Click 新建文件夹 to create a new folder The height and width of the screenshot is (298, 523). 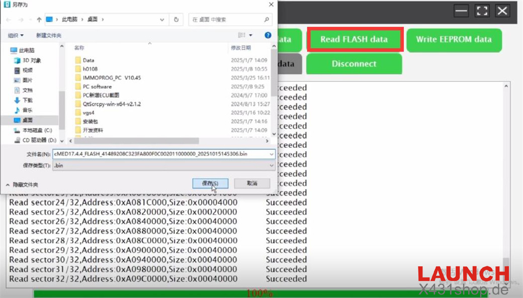point(49,35)
